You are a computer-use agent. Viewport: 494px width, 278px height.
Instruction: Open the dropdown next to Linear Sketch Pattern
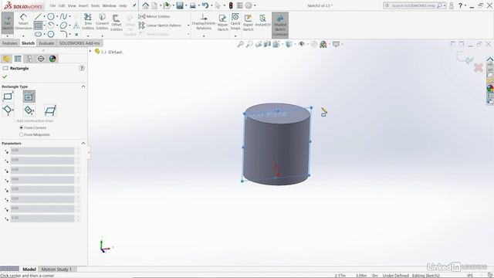coord(188,25)
